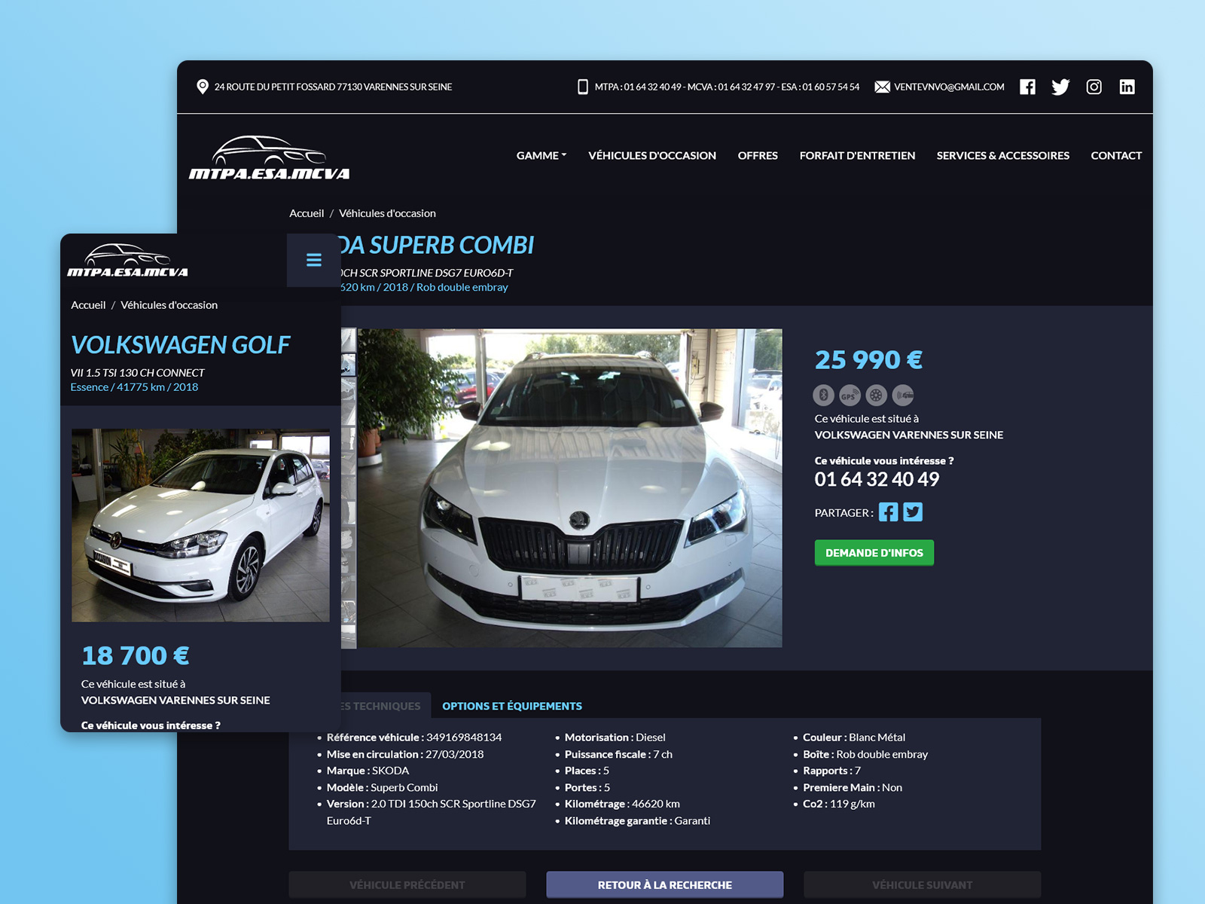Click Référence véhicule 349169848134 entry
The height and width of the screenshot is (904, 1205).
point(414,738)
